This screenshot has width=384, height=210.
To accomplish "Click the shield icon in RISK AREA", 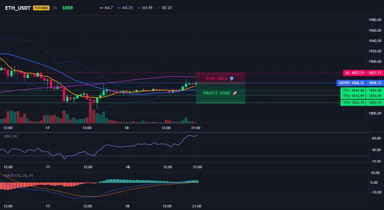I will coord(232,79).
